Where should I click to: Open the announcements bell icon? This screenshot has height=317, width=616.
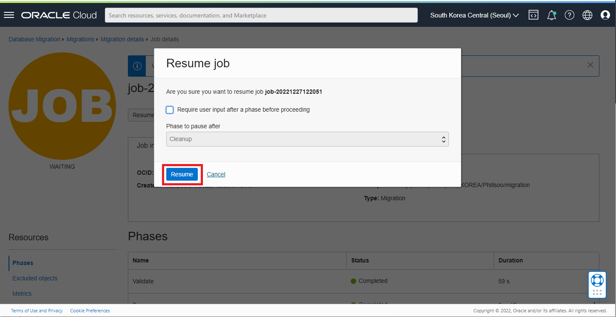(x=552, y=15)
